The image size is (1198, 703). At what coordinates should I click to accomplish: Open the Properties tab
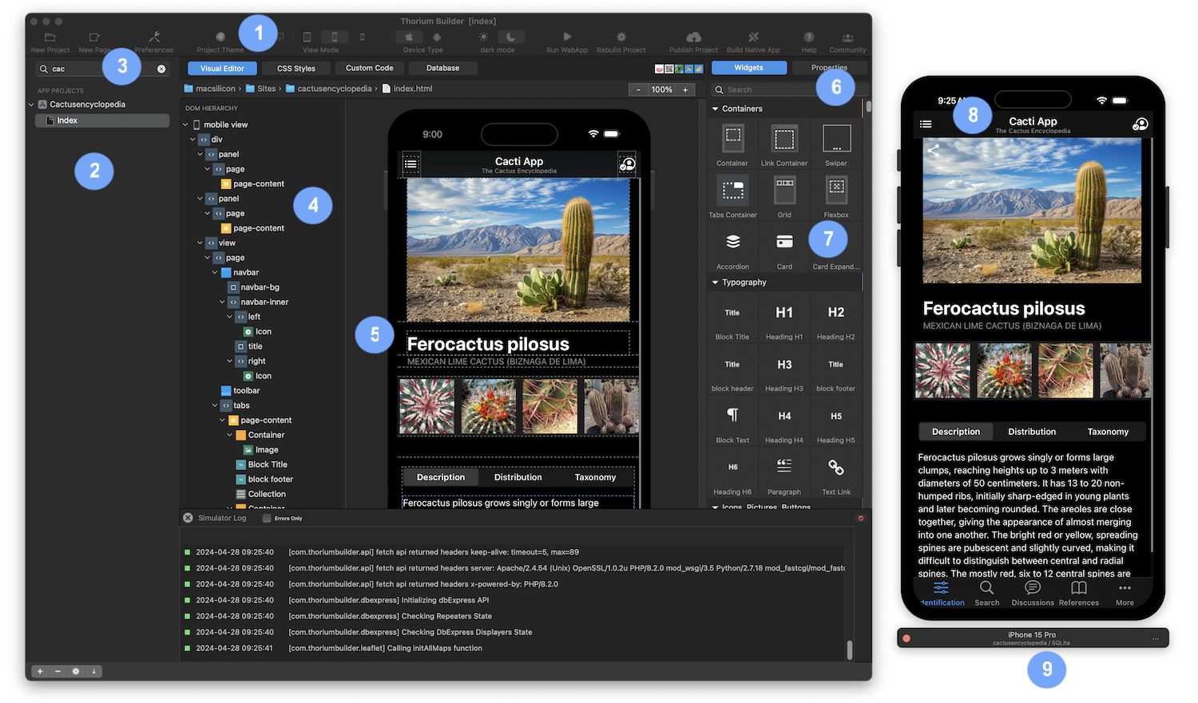829,68
